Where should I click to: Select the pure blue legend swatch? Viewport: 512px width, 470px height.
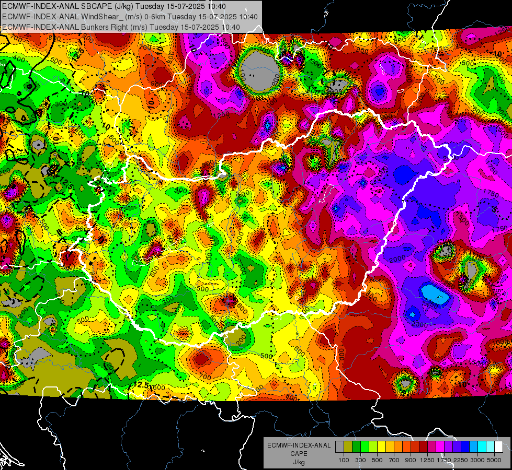(465, 447)
